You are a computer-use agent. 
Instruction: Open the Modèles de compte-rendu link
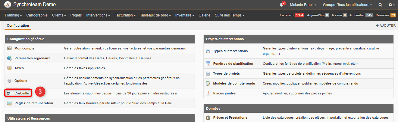[x=234, y=83]
